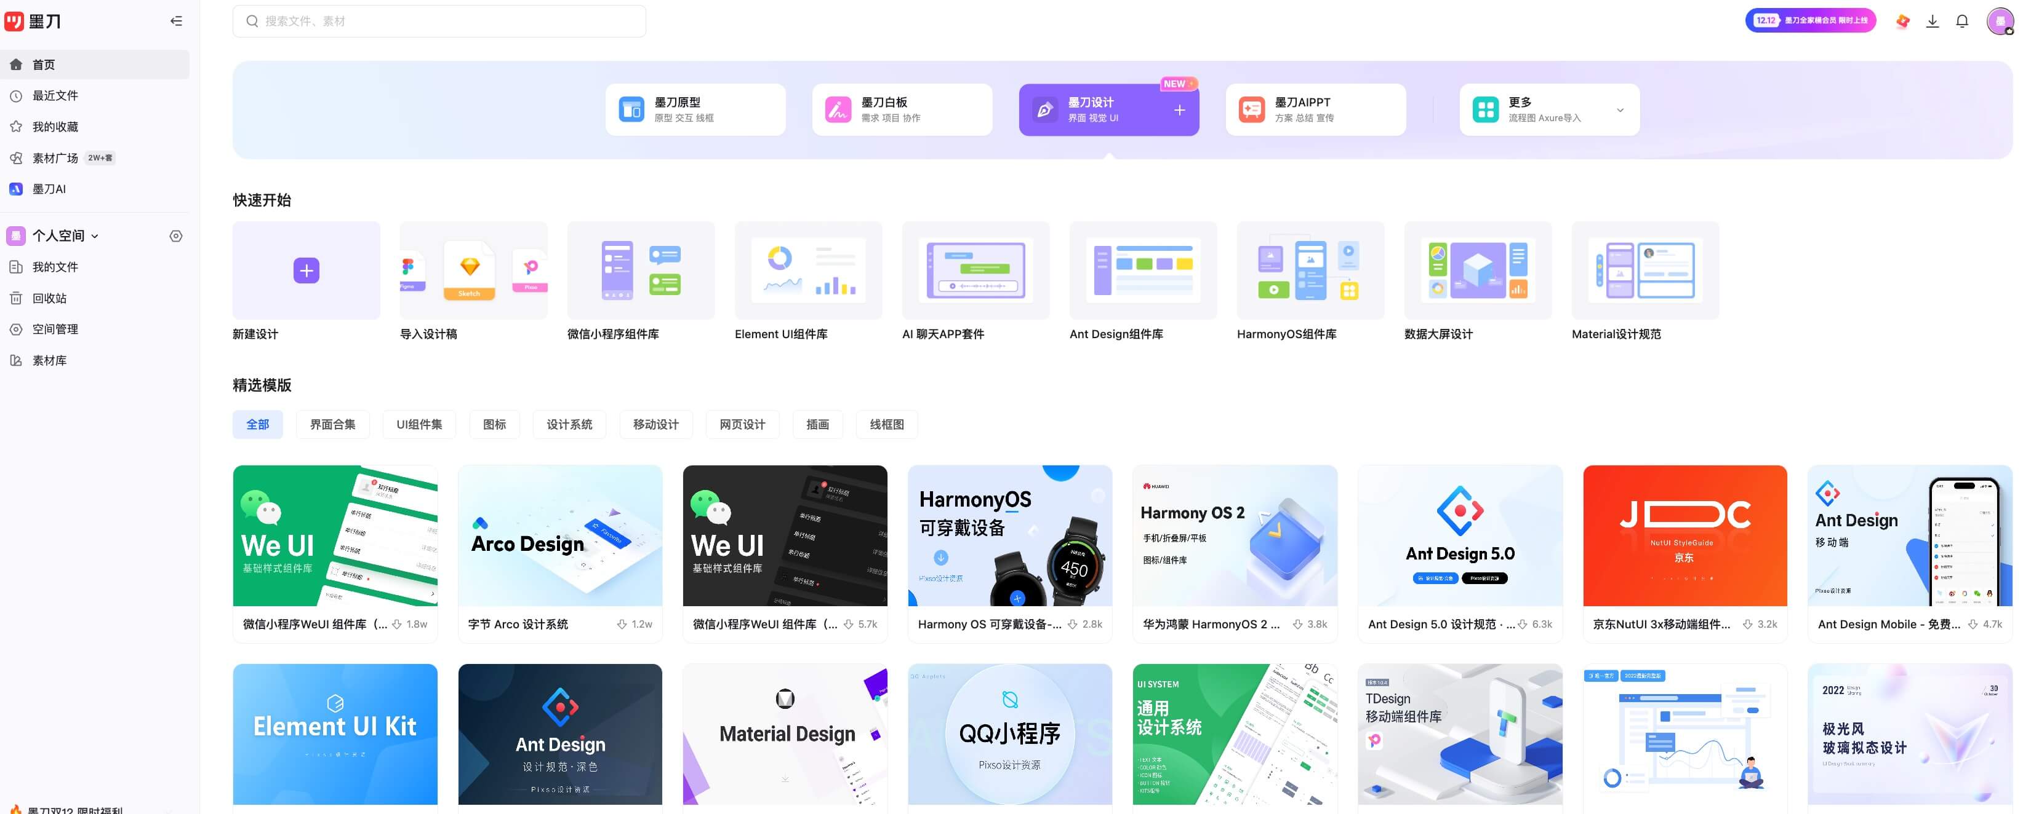
Task: Open the Ant Design 5.0 template
Action: [x=1459, y=535]
